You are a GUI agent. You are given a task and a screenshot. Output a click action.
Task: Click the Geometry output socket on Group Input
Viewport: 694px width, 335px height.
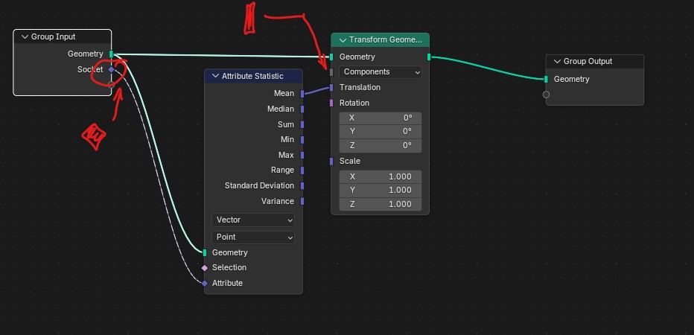pyautogui.click(x=111, y=54)
